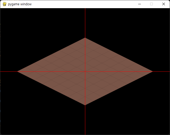This screenshot has height=135, width=170.
Task: Click the bottom vertex of the brown diamond
Action: pos(85,105)
